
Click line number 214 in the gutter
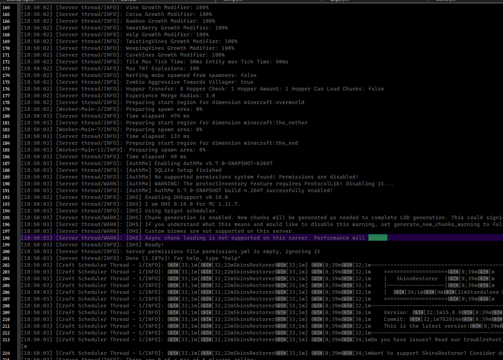tap(6, 353)
